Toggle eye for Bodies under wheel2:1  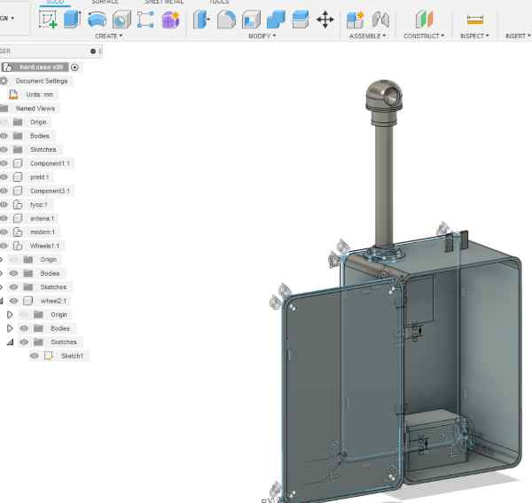(24, 328)
